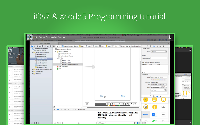Toggle breakpoints in the debug bar

[x=58, y=109]
